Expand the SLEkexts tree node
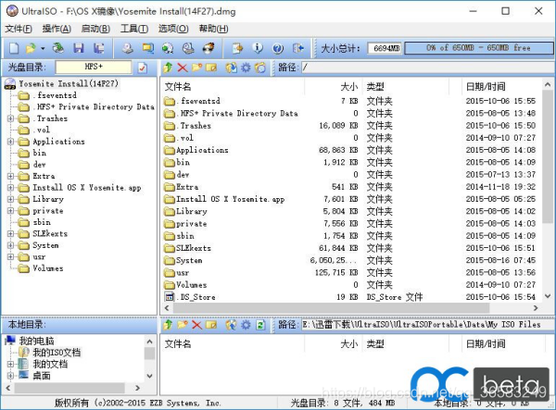The height and width of the screenshot is (410, 556). [10, 233]
